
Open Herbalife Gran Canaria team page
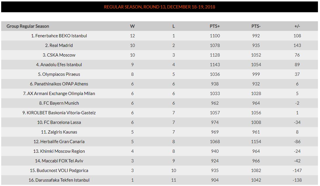pyautogui.click(x=59, y=142)
